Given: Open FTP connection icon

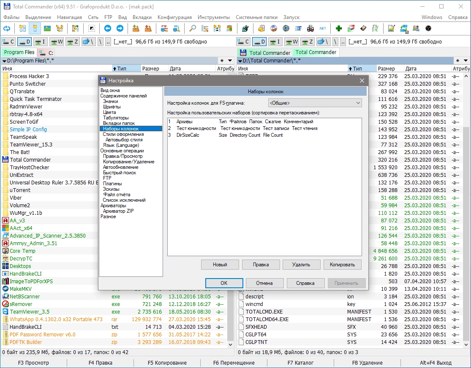Looking at the screenshot, I should tap(164, 29).
